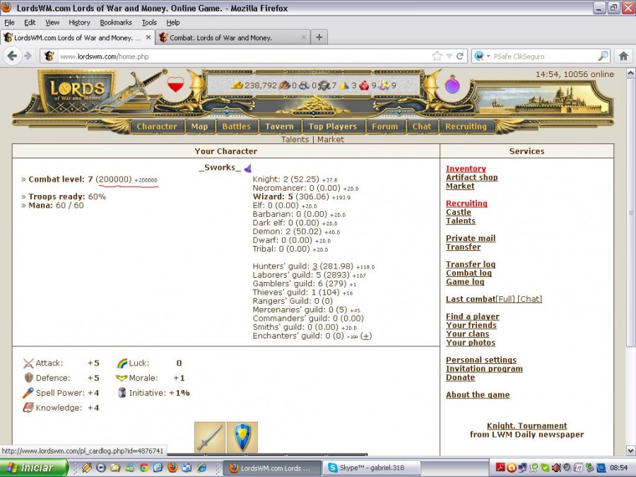636x477 pixels.
Task: Open the Edit menu
Action: click(x=30, y=23)
